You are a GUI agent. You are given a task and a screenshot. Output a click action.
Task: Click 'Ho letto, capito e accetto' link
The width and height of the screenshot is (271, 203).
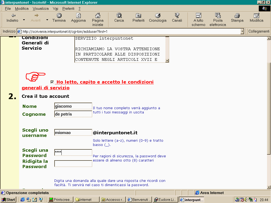coord(88,85)
